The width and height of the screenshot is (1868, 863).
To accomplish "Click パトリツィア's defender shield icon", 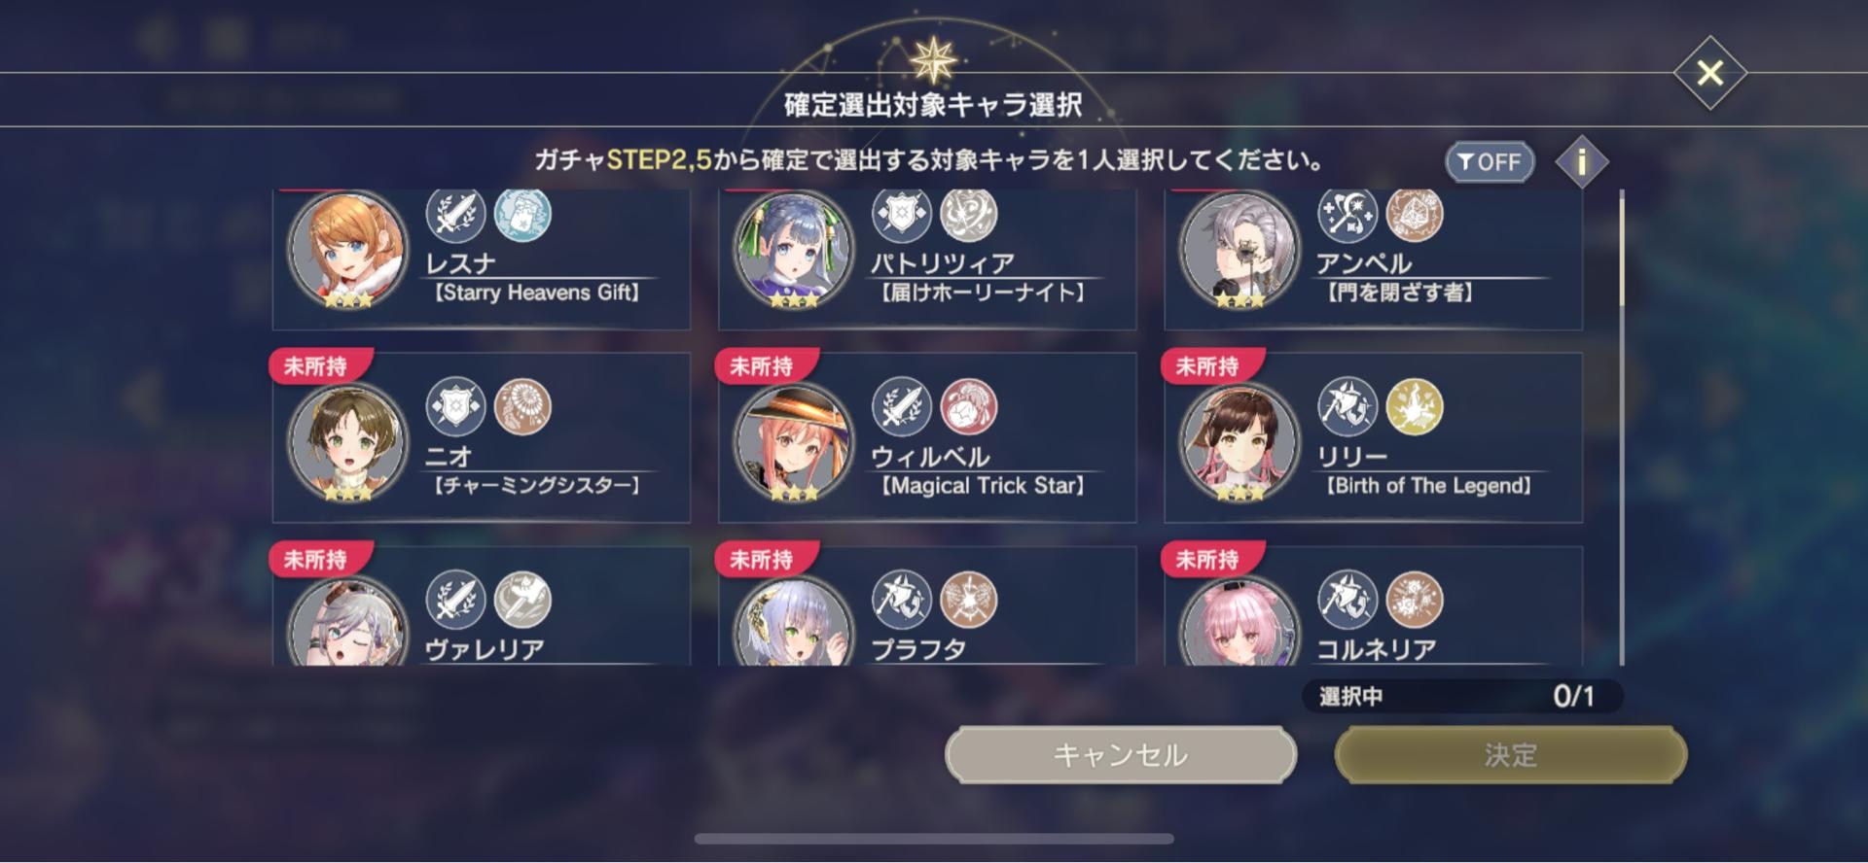I will [x=901, y=214].
